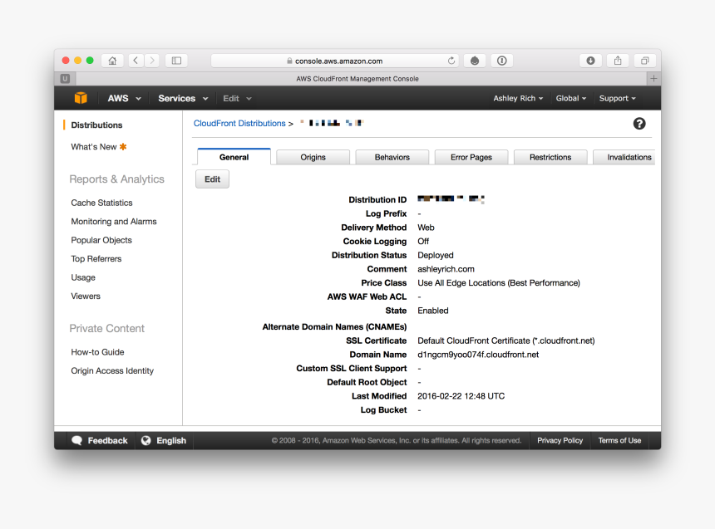Open the AWS dropdown menu

[x=124, y=99]
